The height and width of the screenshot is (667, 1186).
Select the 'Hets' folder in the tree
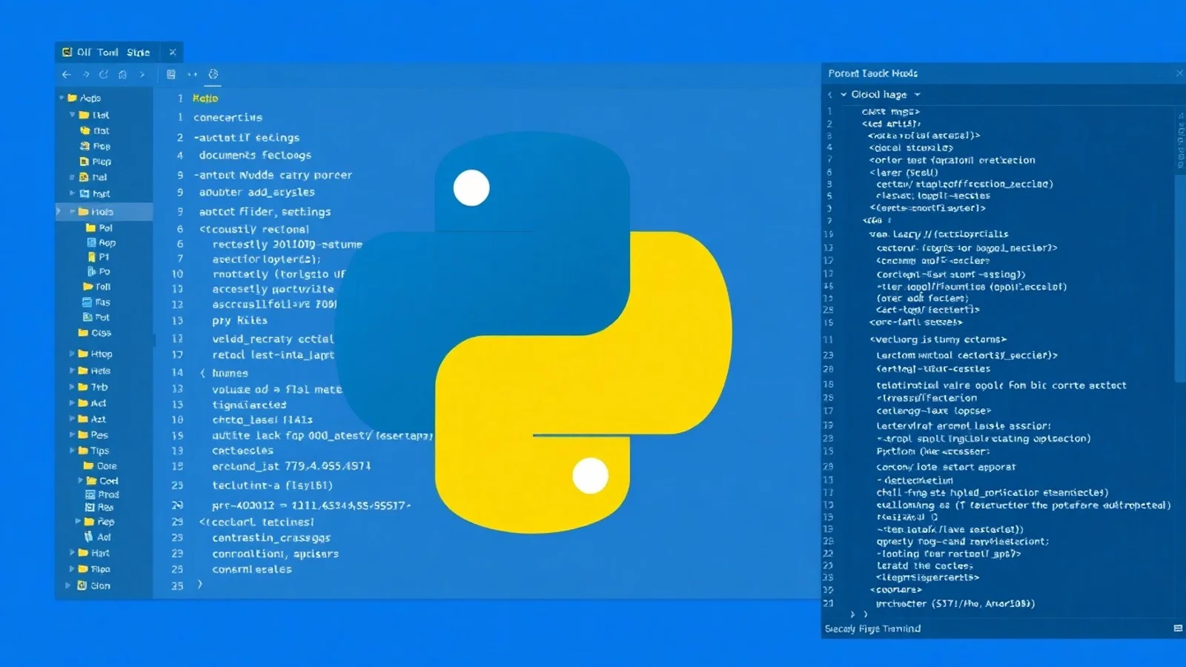point(94,371)
